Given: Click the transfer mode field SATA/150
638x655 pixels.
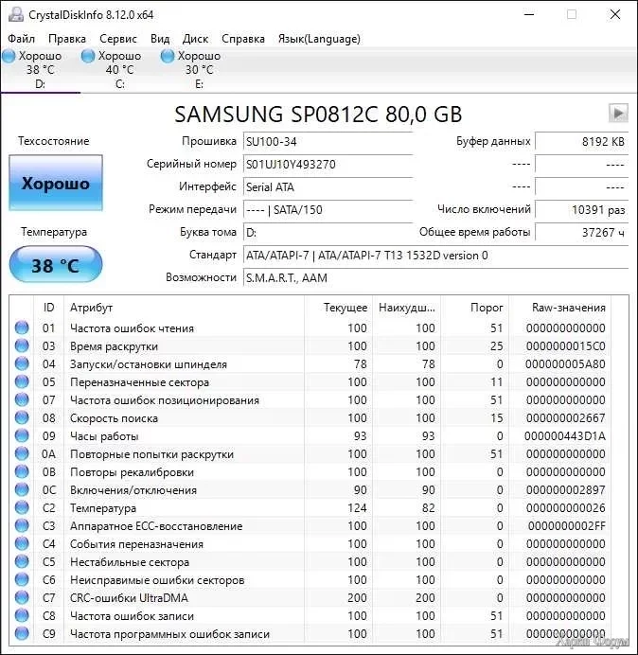Looking at the screenshot, I should [x=328, y=209].
